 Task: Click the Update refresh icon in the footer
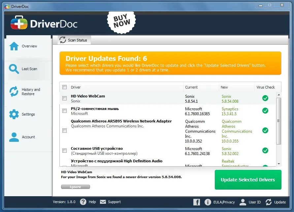pos(268,202)
